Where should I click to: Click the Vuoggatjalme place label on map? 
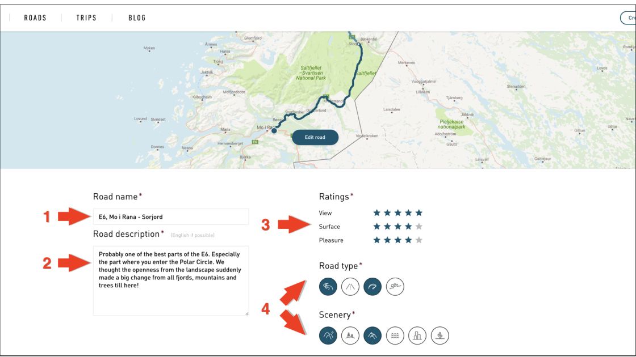click(424, 82)
